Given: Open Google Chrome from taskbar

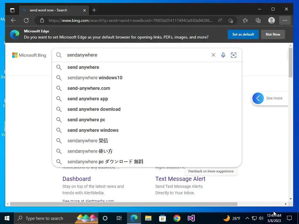Looking at the screenshot, I should click(177, 218).
